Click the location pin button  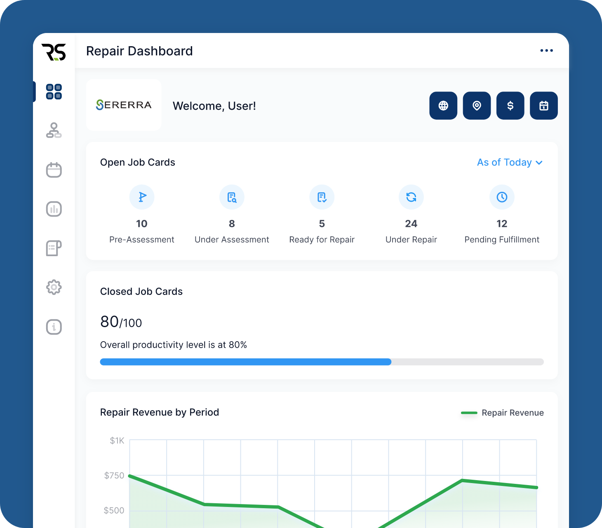(477, 106)
